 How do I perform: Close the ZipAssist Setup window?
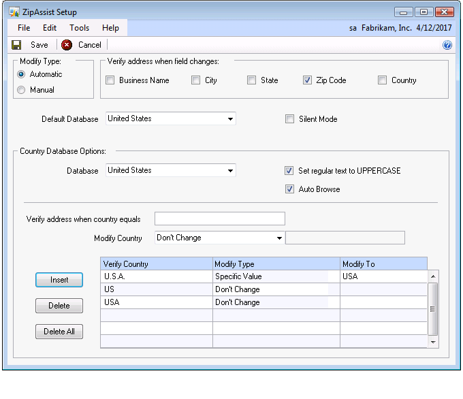click(444, 12)
